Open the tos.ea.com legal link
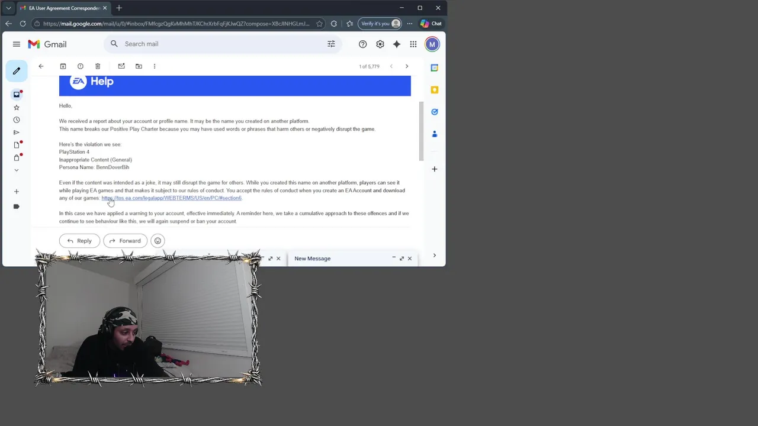Screen dimensions: 758x426 (172, 198)
